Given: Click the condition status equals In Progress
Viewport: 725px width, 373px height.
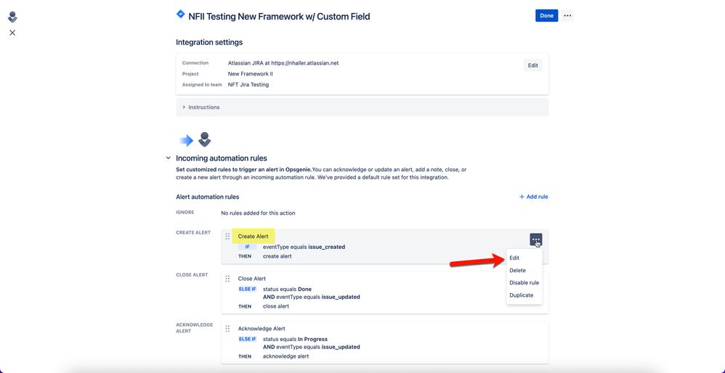Looking at the screenshot, I should pos(295,339).
